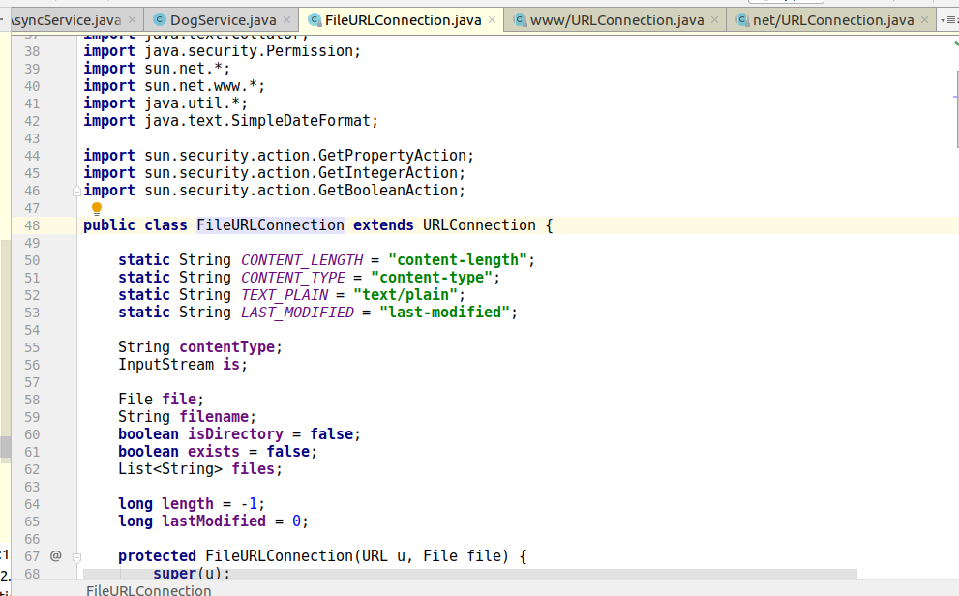Image resolution: width=959 pixels, height=596 pixels.
Task: Click the FileURLConnection breadcrumb at the bottom
Action: click(149, 590)
